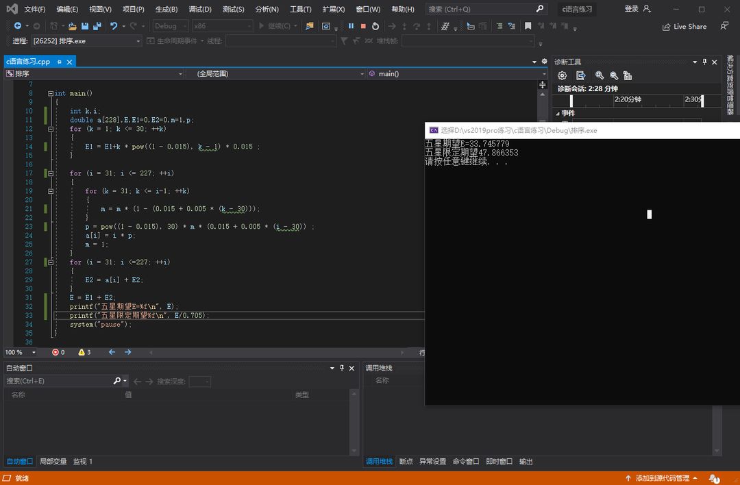Pin the diagnostic tools panel
This screenshot has width=740, height=485.
pyautogui.click(x=704, y=62)
